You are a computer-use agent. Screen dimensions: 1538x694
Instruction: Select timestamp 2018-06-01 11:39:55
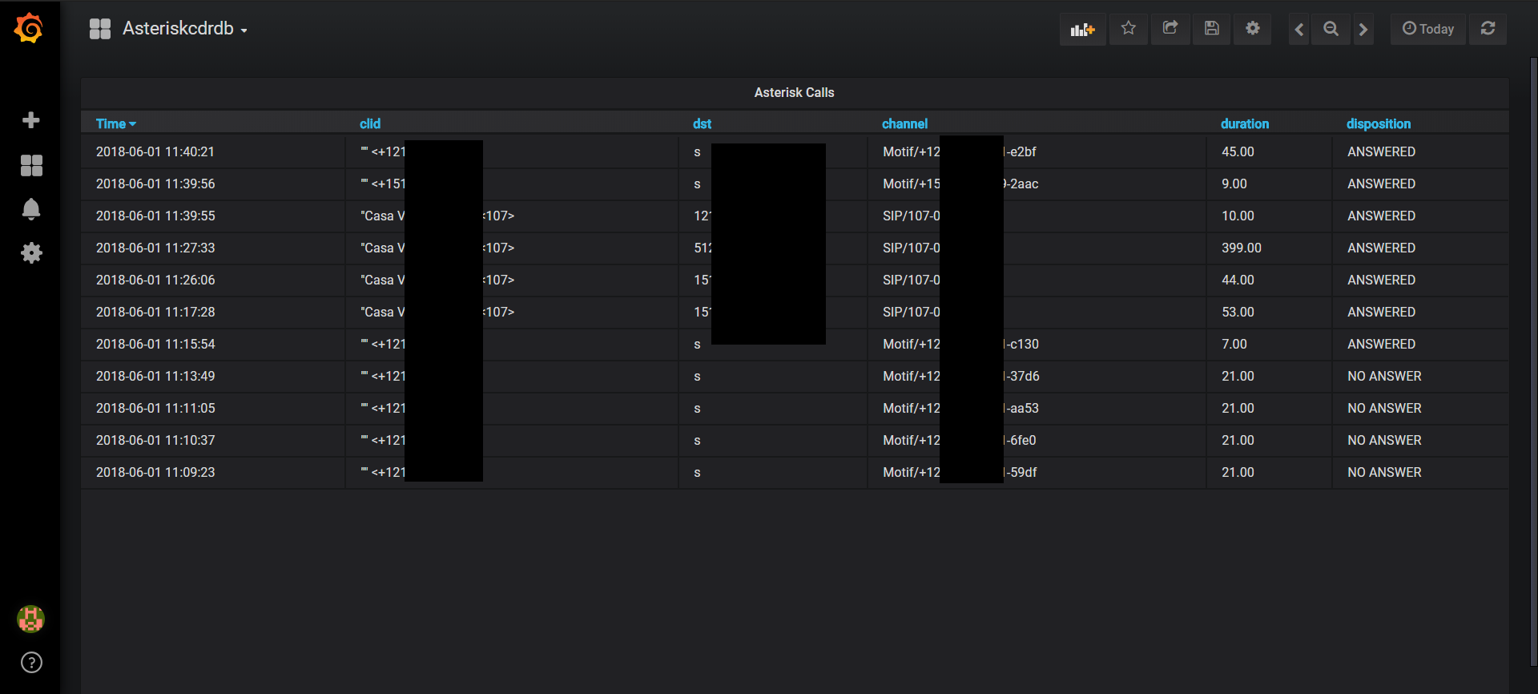155,216
